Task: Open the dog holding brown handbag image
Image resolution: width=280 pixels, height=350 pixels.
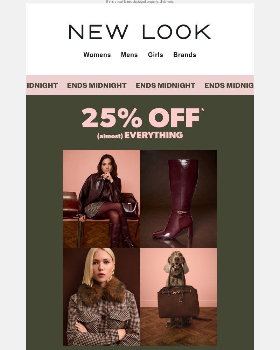Action: click(178, 297)
